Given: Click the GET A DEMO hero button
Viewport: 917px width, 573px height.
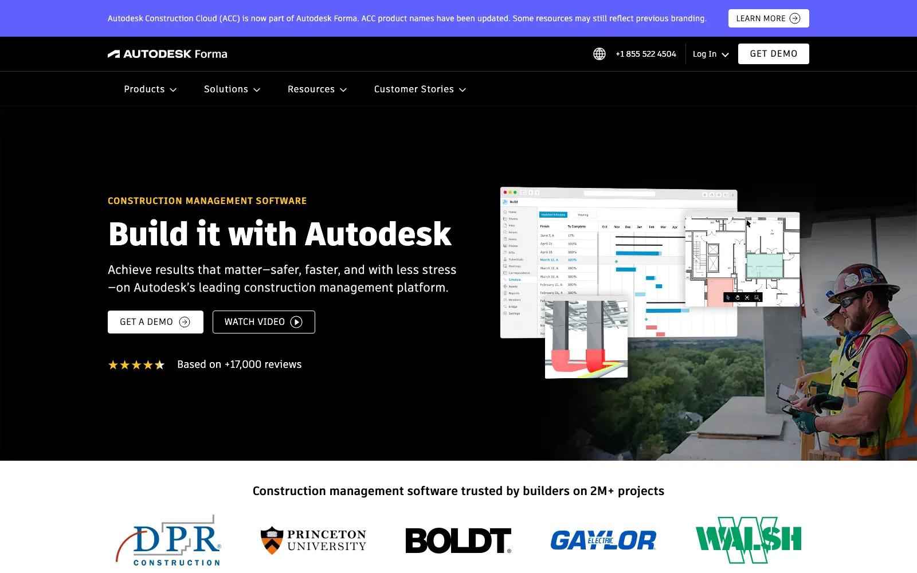Looking at the screenshot, I should [155, 322].
